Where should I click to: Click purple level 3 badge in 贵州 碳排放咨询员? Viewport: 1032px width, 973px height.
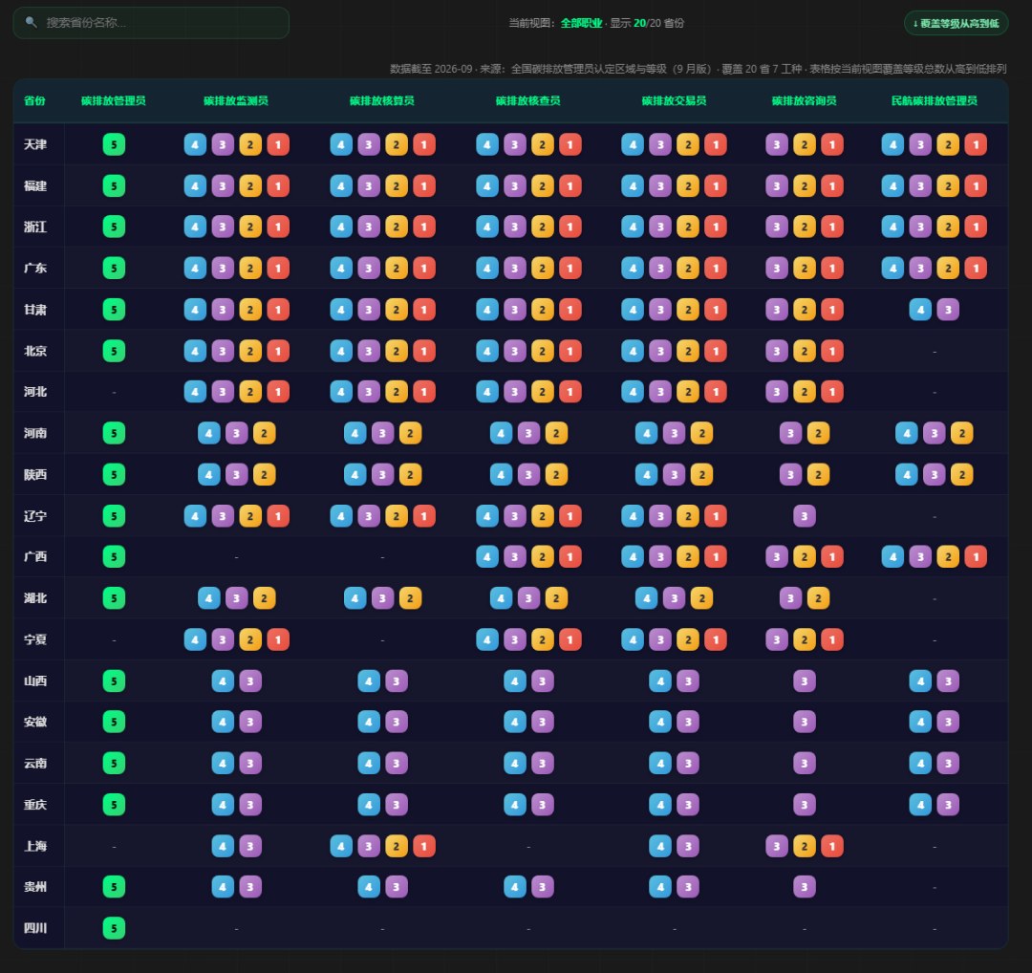805,887
